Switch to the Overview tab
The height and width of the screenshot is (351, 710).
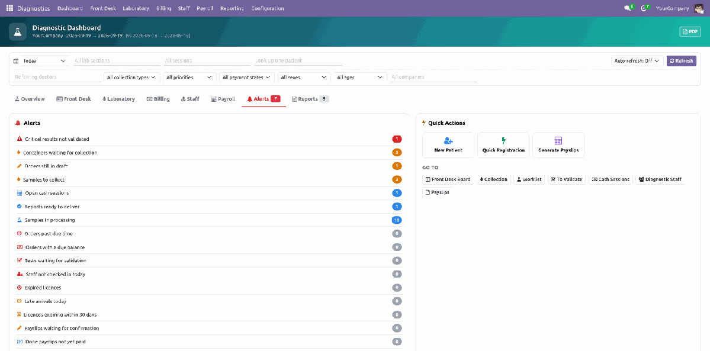pyautogui.click(x=30, y=99)
